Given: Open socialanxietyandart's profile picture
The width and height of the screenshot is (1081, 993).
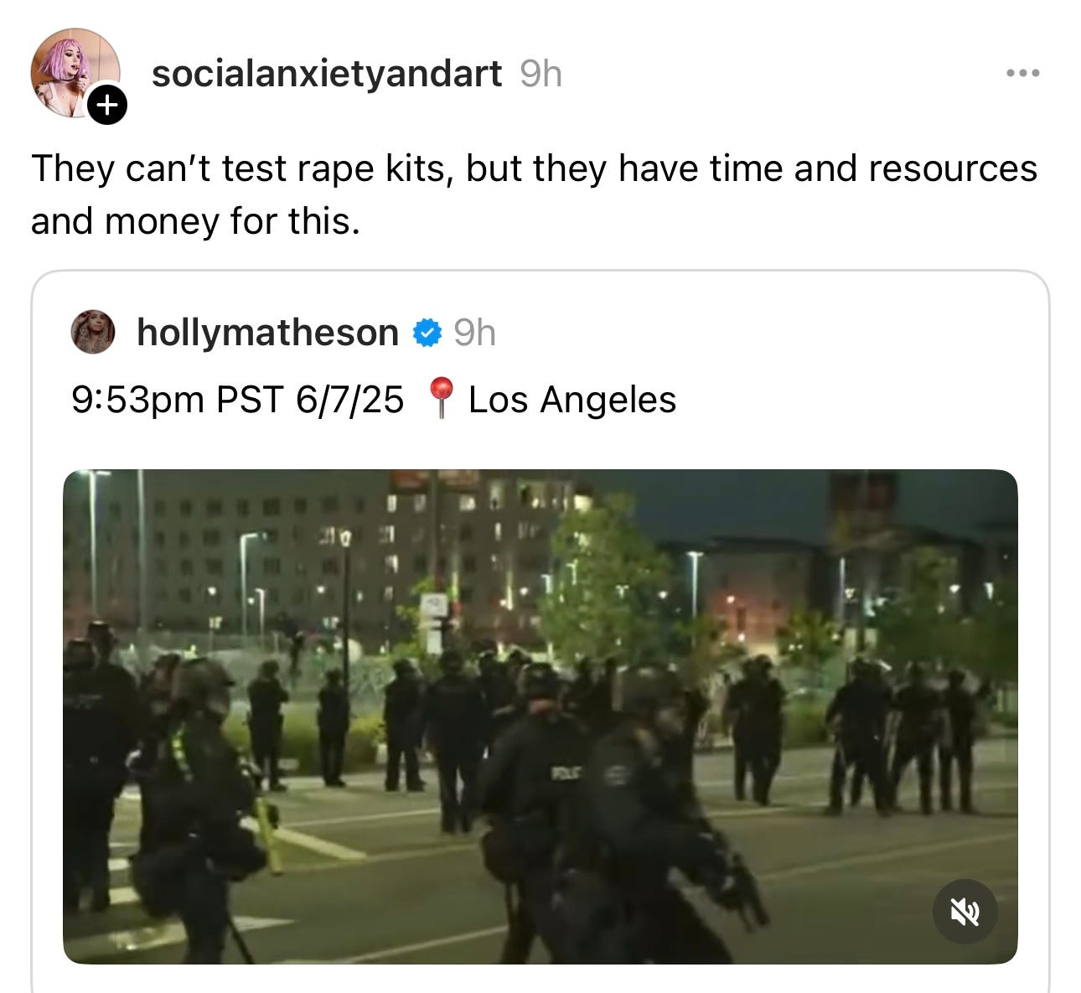Looking at the screenshot, I should pos(74,73).
